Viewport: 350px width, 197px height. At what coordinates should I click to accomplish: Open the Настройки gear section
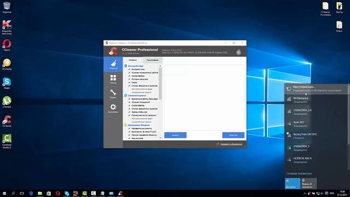click(x=113, y=108)
